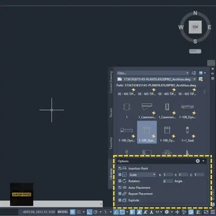The width and height of the screenshot is (216, 216).
Task: Open the WCS dropdown under the ViewCube
Action: (195, 51)
